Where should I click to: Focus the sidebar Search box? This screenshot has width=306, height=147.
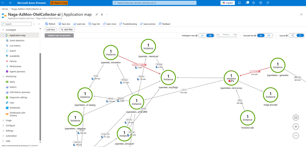point(16,24)
